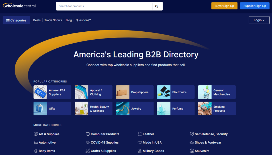
Task: Open the Leather text link
Action: 148,134
